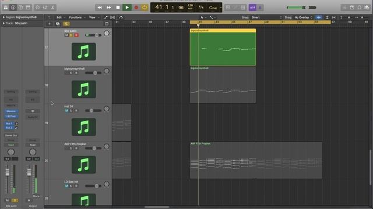
Task: Open the Drag No Overlap dropdown
Action: point(303,17)
